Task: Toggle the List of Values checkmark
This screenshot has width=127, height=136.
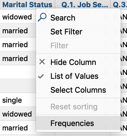Action: pos(41,76)
